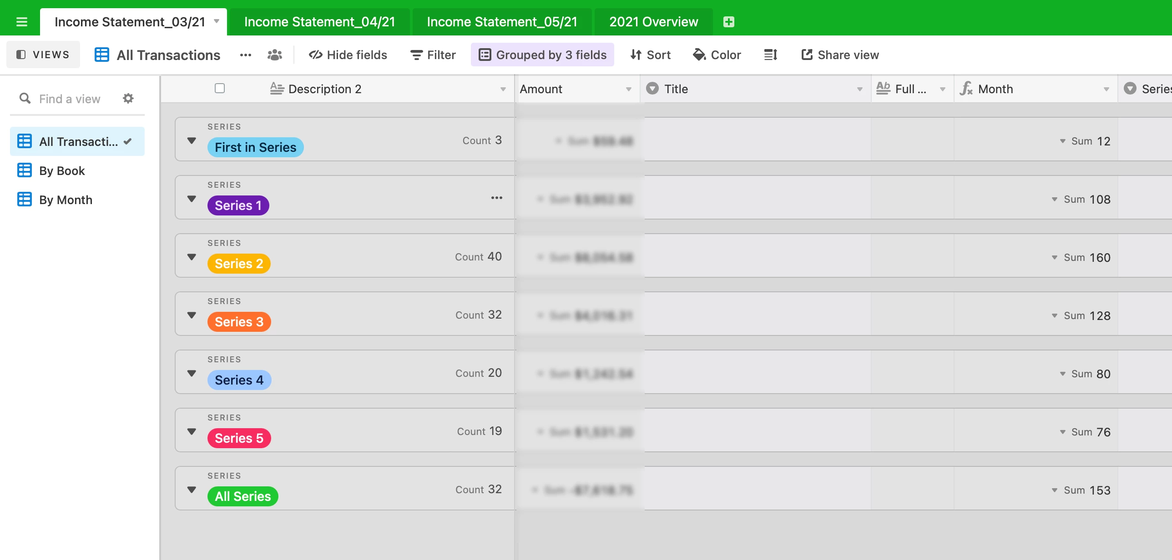Collapse the Series 5 group
The width and height of the screenshot is (1172, 560).
click(x=192, y=431)
